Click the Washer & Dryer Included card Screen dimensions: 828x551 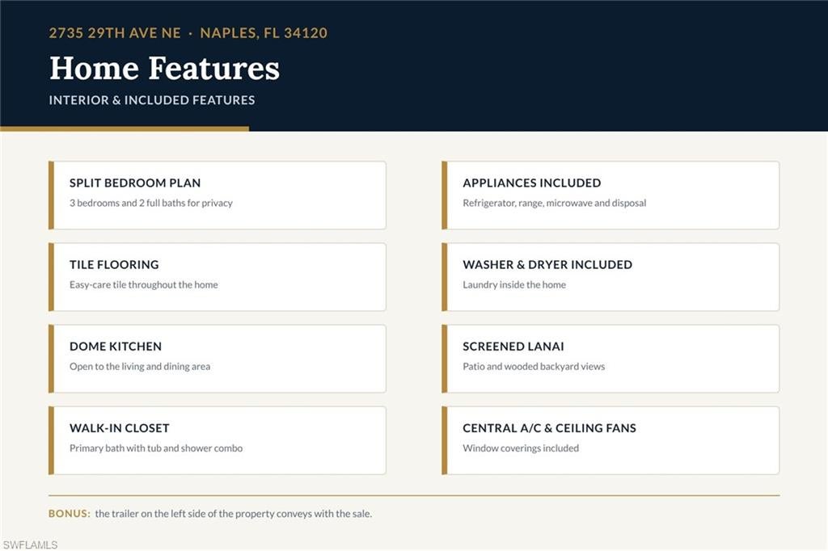[610, 277]
